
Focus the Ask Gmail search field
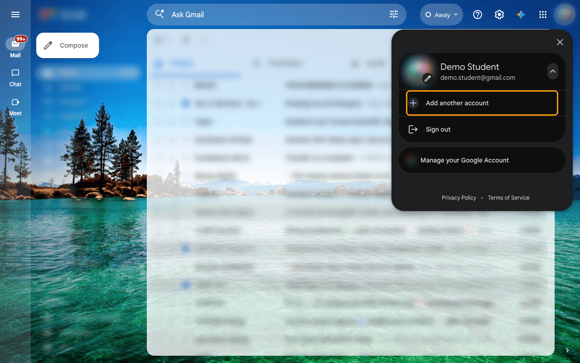[x=276, y=15]
